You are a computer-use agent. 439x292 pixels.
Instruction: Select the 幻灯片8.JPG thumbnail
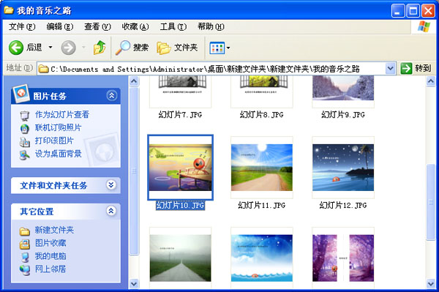262,91
